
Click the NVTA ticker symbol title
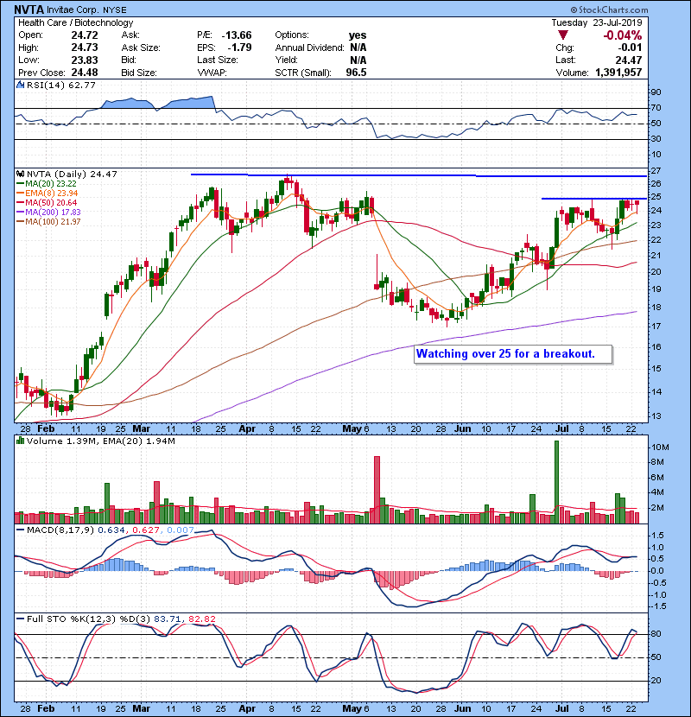29,10
